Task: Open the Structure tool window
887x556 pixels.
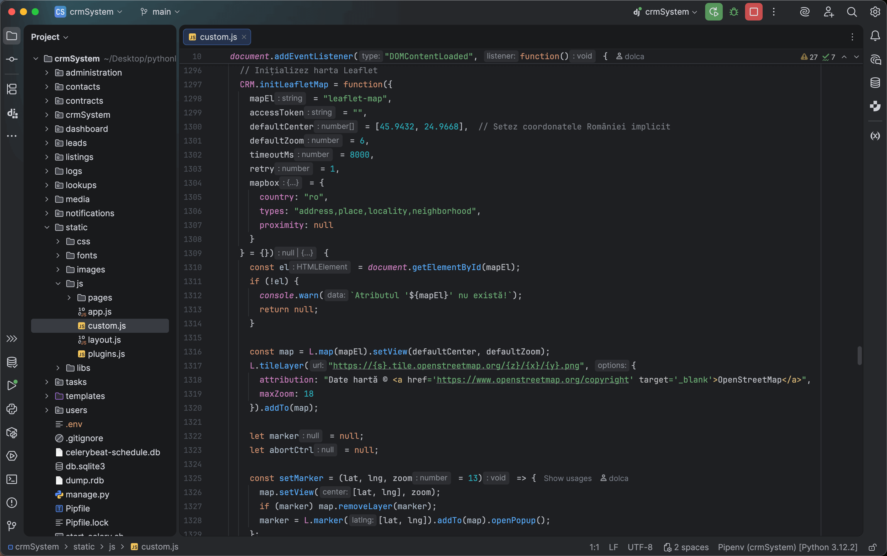Action: click(12, 89)
